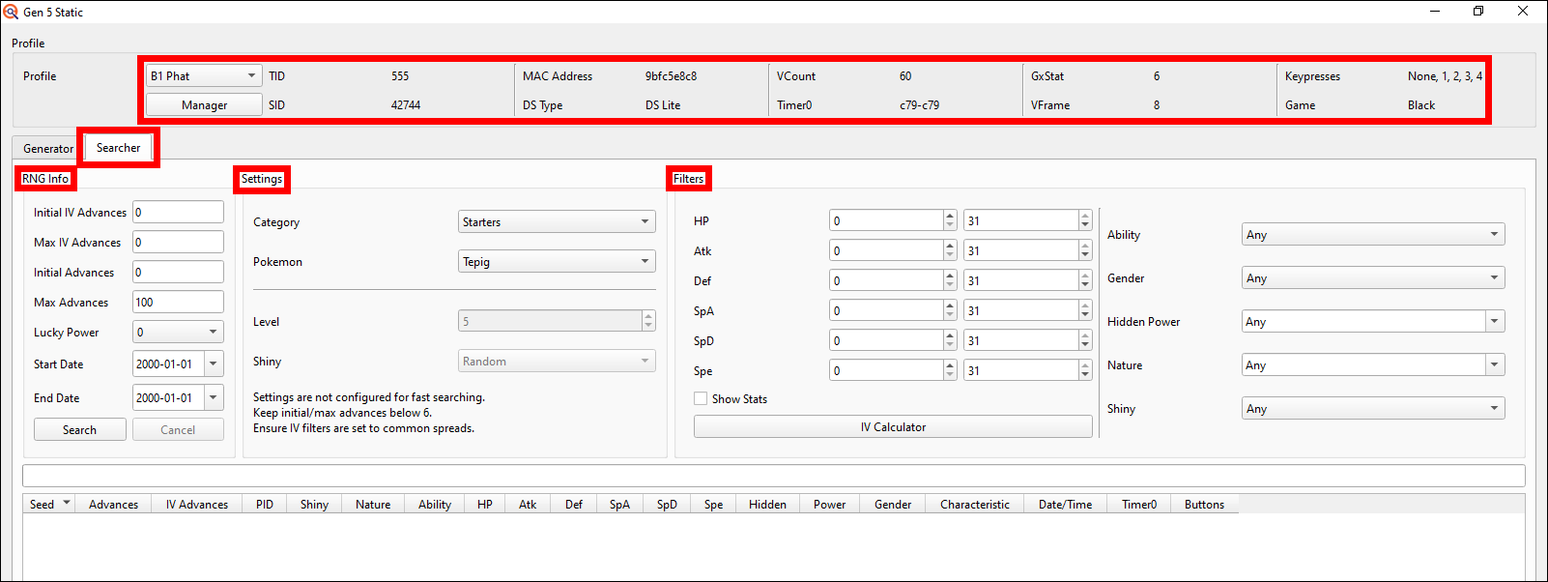Select the Searcher tab

pyautogui.click(x=118, y=147)
